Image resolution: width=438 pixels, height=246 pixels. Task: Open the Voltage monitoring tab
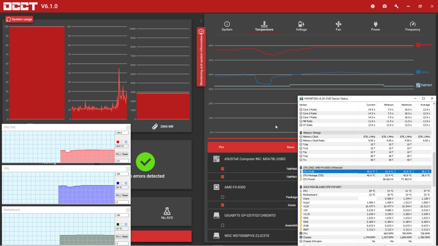[301, 26]
